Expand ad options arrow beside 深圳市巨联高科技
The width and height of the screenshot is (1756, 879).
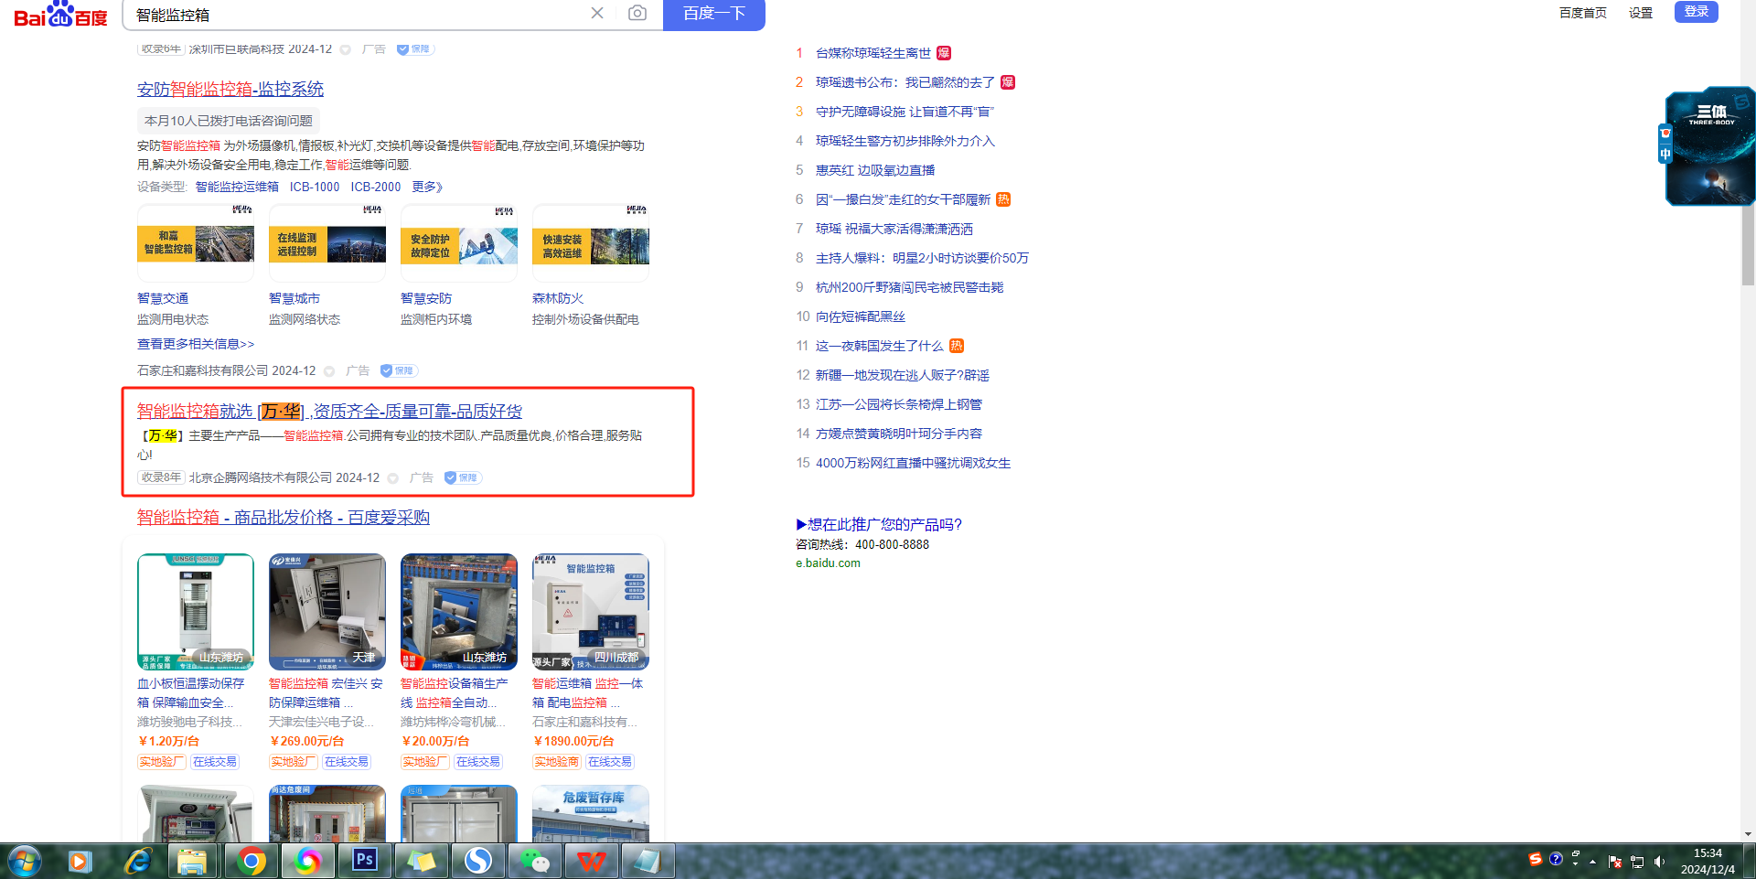[x=346, y=49]
